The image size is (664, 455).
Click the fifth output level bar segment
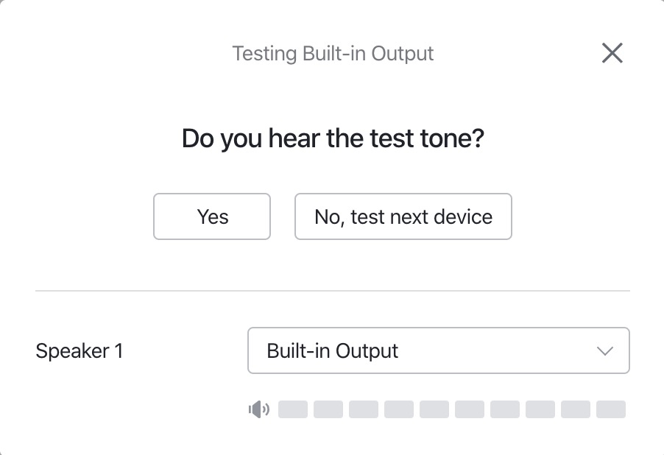coord(434,409)
